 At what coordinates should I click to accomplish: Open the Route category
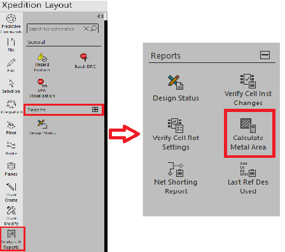pyautogui.click(x=11, y=148)
